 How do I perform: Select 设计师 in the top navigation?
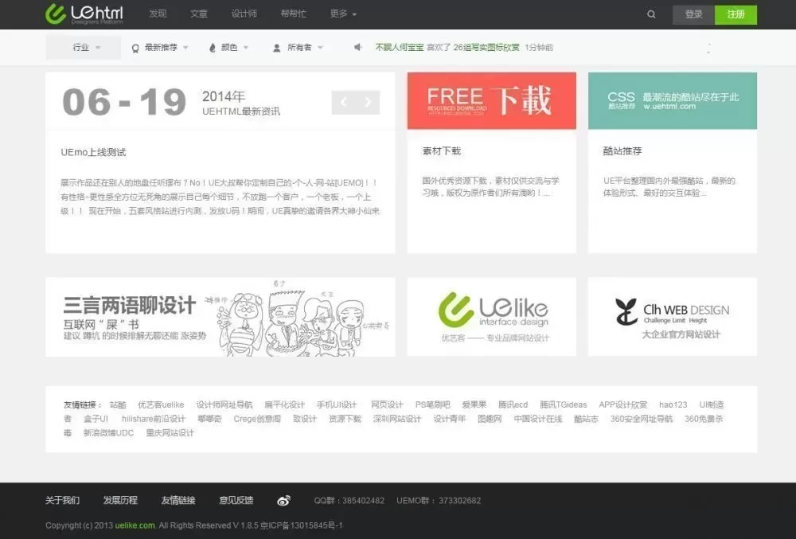point(244,14)
